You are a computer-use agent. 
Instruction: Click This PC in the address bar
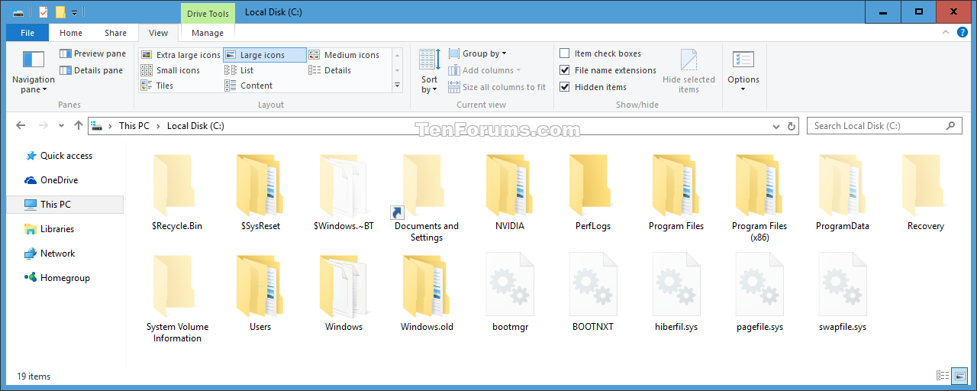pyautogui.click(x=134, y=126)
